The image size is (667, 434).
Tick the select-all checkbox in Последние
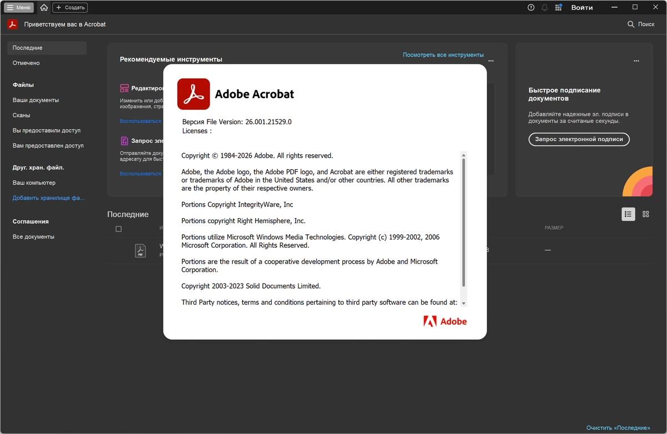(118, 229)
